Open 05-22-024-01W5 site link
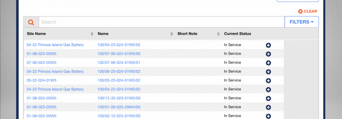 [42, 80]
